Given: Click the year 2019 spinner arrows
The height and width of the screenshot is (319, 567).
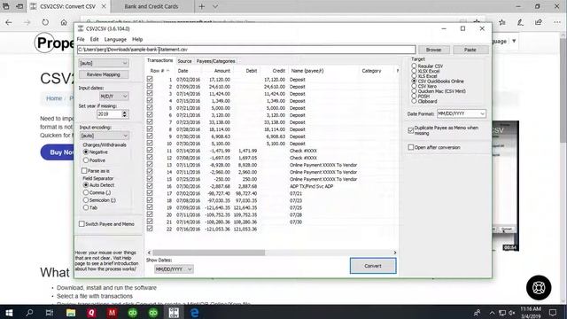Looking at the screenshot, I should (x=124, y=114).
